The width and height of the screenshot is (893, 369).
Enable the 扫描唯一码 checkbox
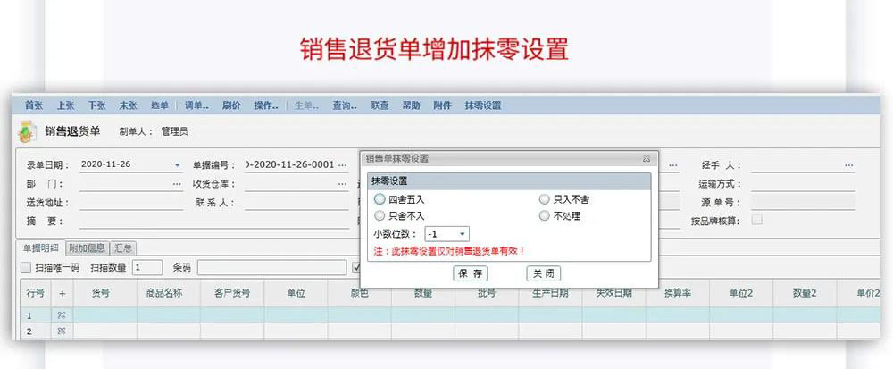click(26, 267)
